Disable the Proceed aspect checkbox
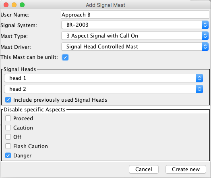This screenshot has height=178, width=211. [x=8, y=118]
